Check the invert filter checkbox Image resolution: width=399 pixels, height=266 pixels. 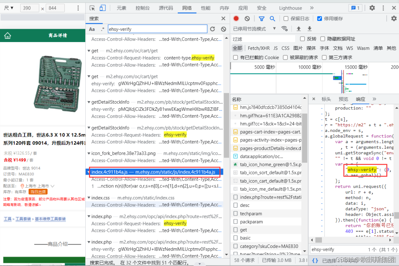[x=302, y=39]
